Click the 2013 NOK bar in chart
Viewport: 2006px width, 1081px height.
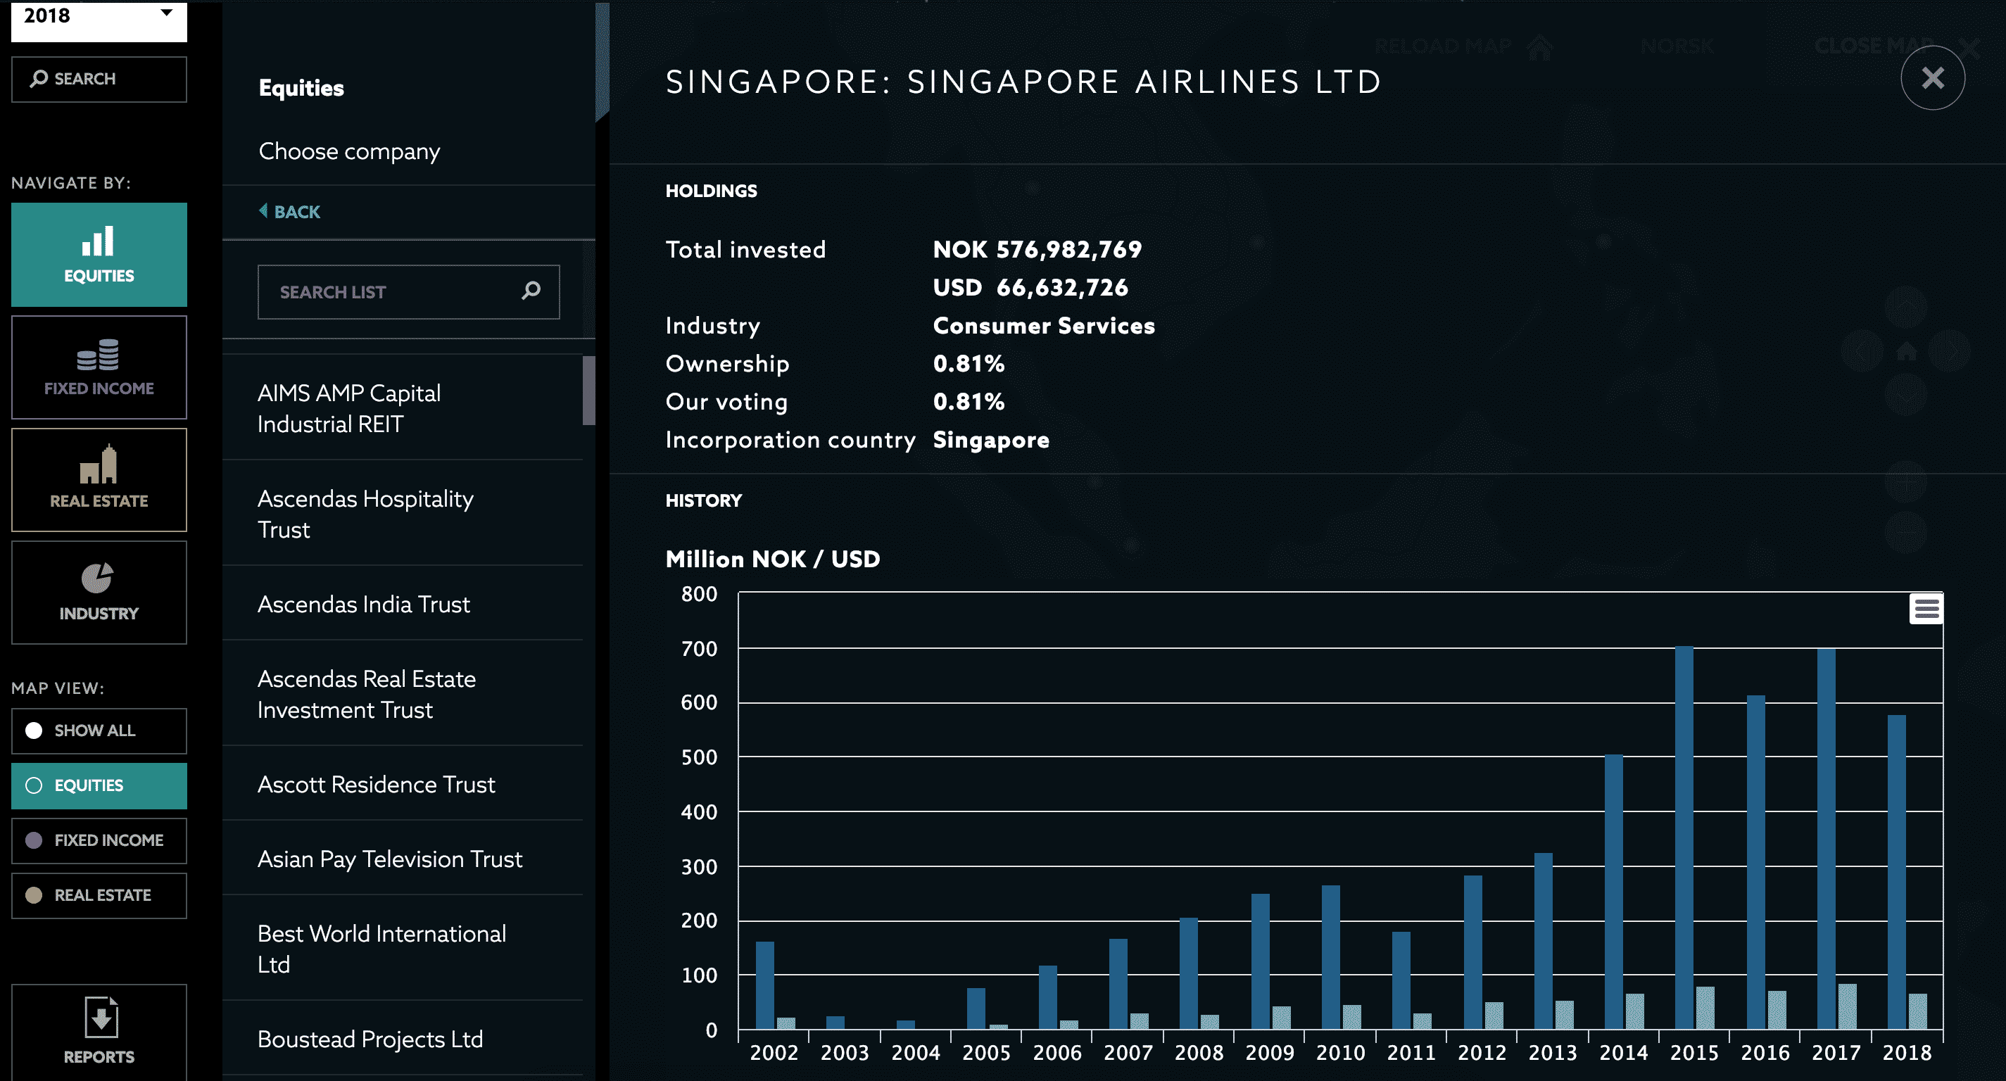point(1543,941)
